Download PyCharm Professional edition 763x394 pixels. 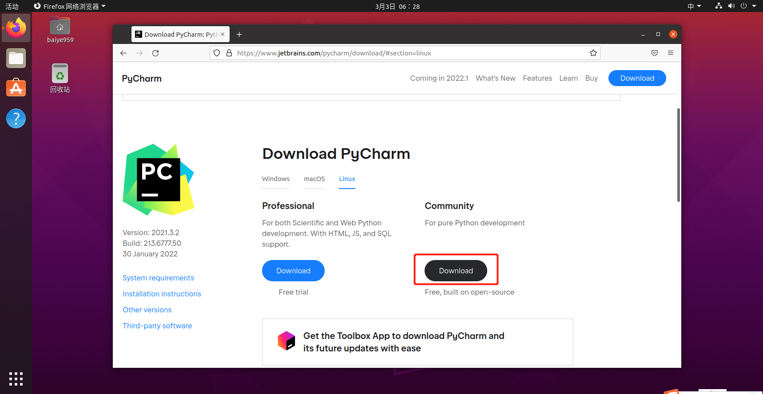click(x=293, y=271)
